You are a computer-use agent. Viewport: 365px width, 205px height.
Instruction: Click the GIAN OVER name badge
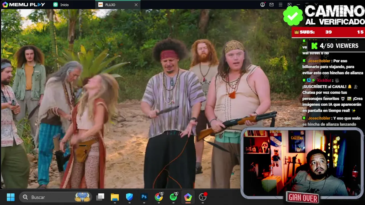coord(303,198)
